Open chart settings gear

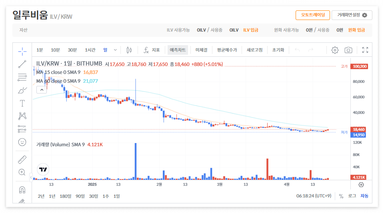[x=335, y=50]
